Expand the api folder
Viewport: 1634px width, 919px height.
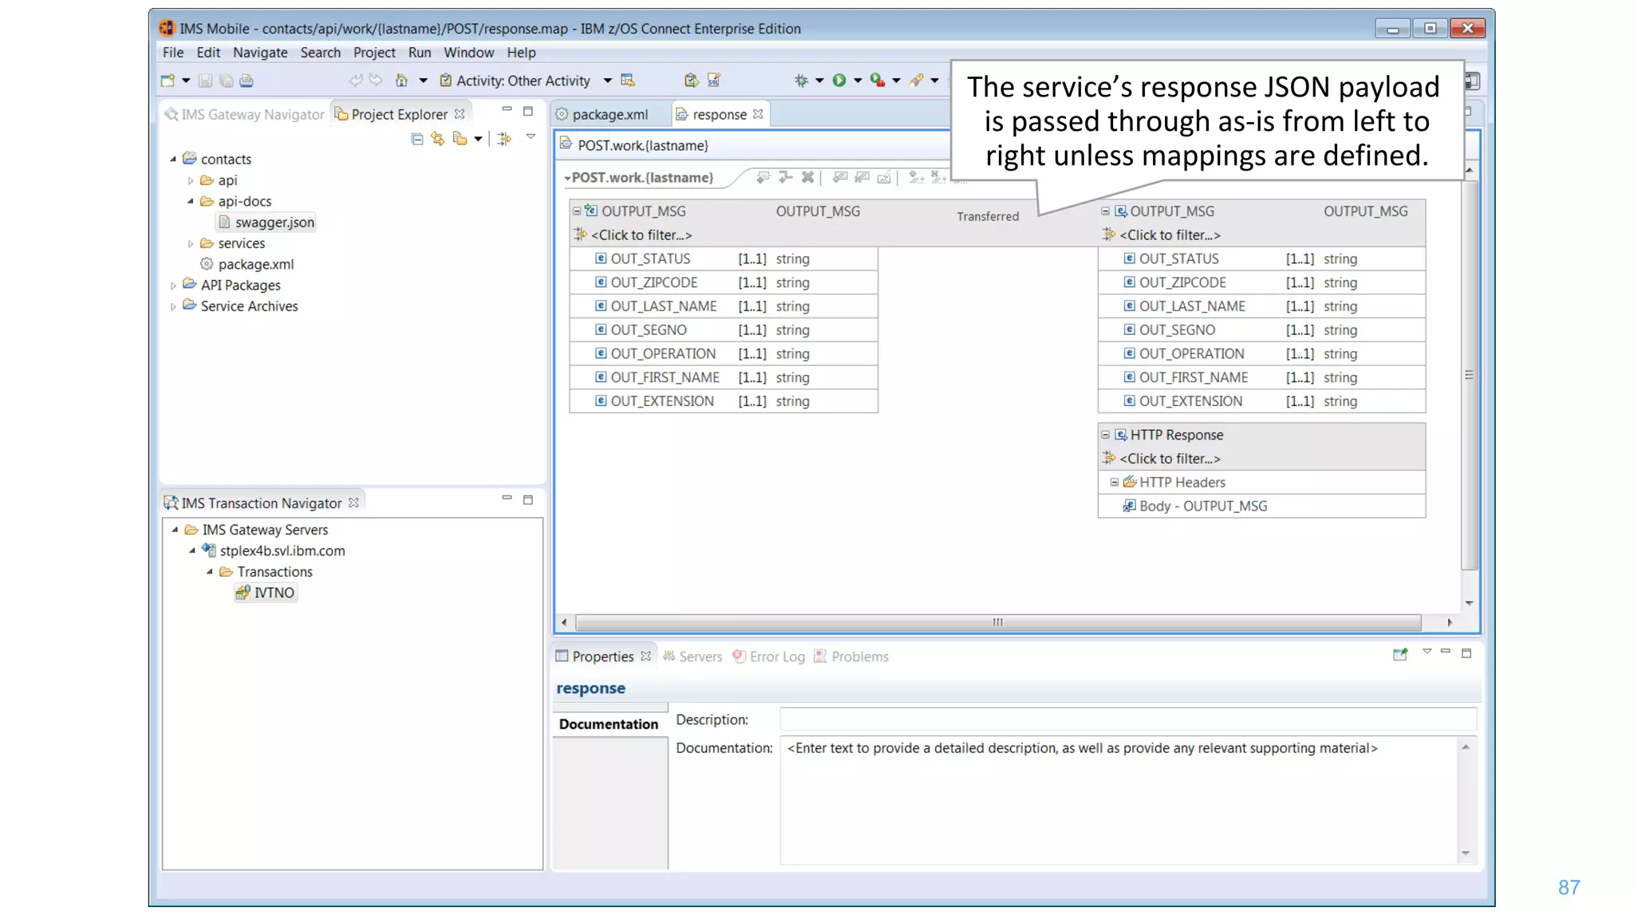click(191, 181)
